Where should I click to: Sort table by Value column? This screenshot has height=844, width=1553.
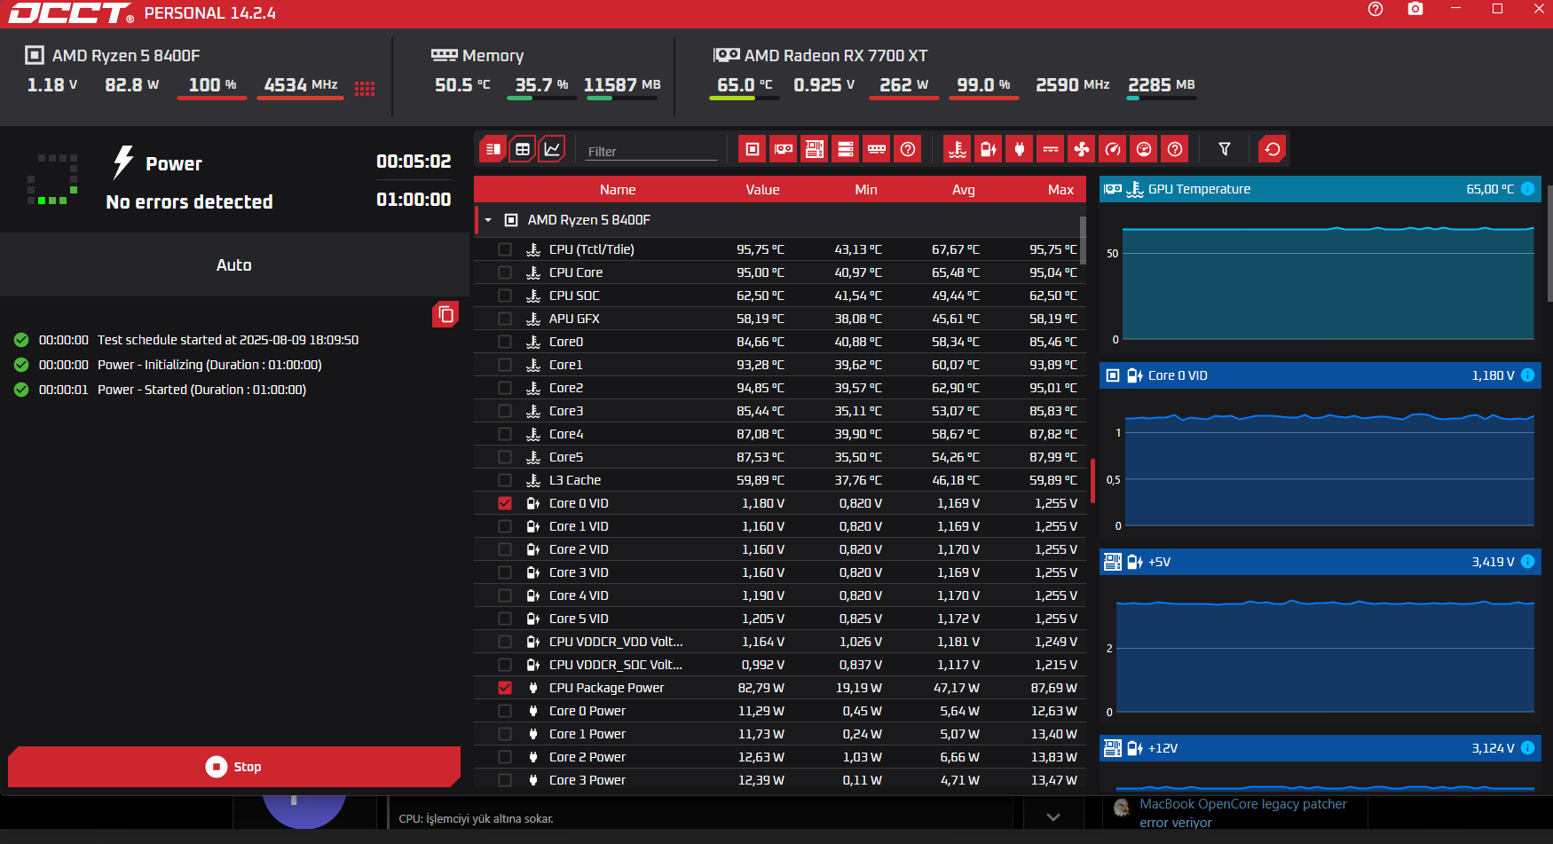click(762, 190)
